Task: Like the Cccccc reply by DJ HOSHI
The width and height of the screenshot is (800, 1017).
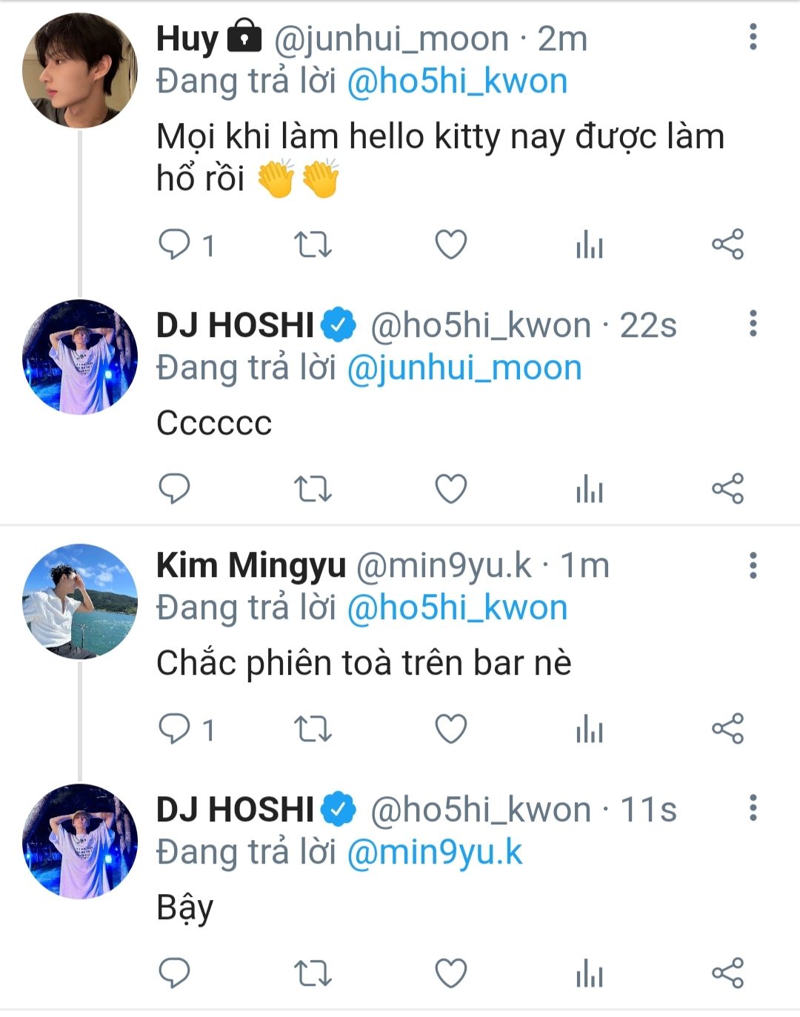Action: [x=450, y=489]
